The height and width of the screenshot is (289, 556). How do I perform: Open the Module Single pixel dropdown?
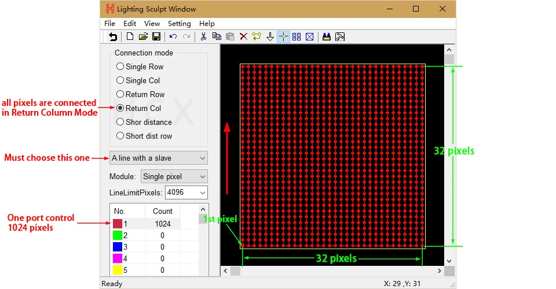coord(174,176)
